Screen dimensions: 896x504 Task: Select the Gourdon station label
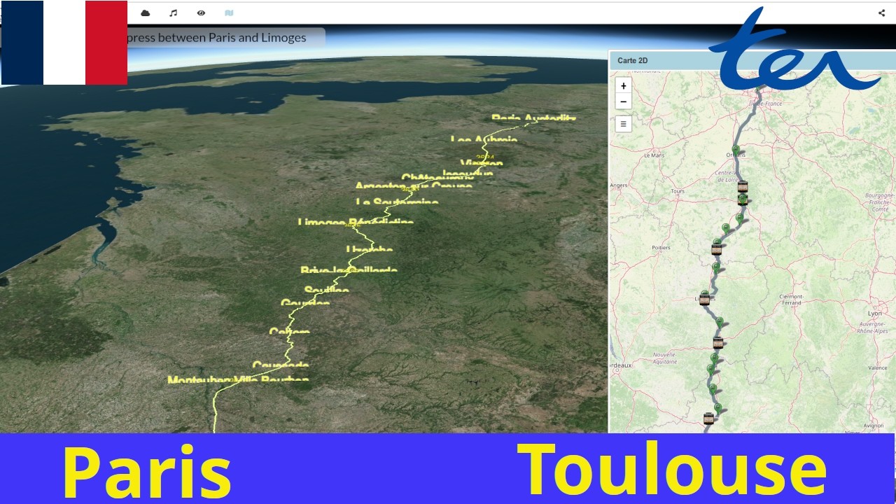tap(304, 303)
